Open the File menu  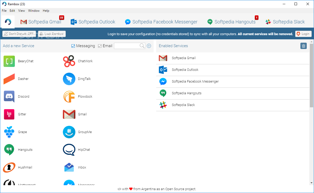(4, 11)
